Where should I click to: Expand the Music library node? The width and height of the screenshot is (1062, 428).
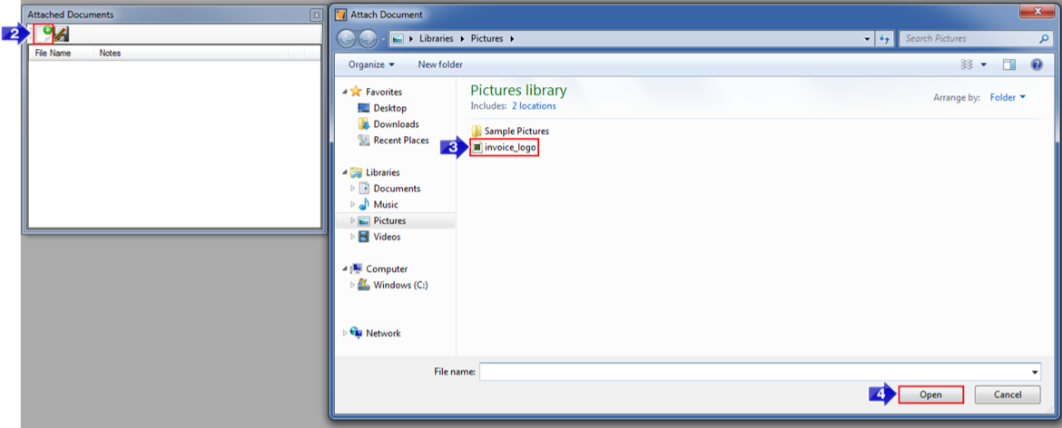[353, 204]
